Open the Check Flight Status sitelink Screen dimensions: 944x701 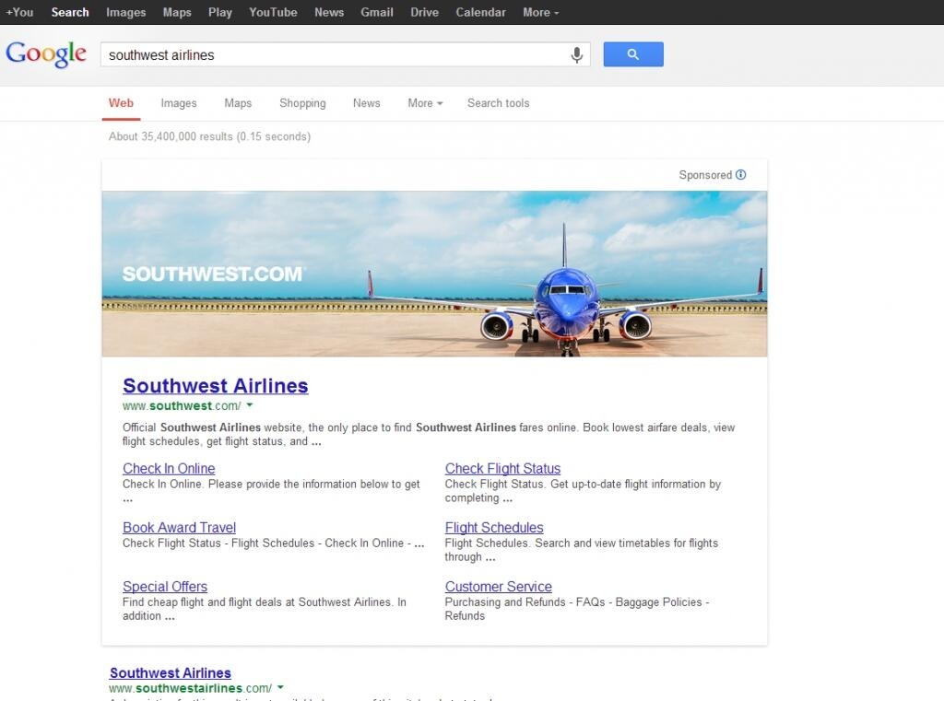tap(502, 468)
